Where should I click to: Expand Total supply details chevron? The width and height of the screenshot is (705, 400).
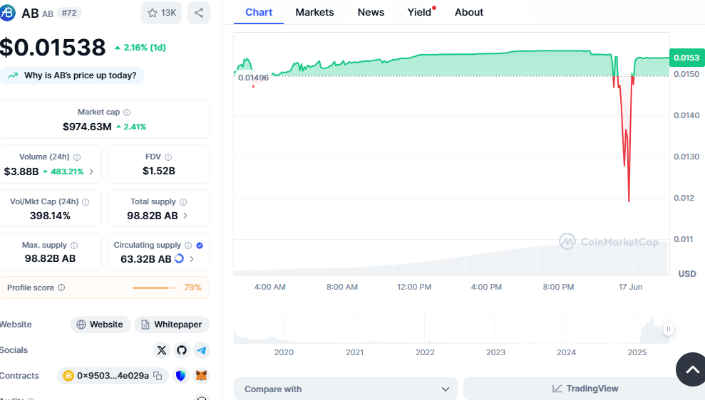point(185,216)
